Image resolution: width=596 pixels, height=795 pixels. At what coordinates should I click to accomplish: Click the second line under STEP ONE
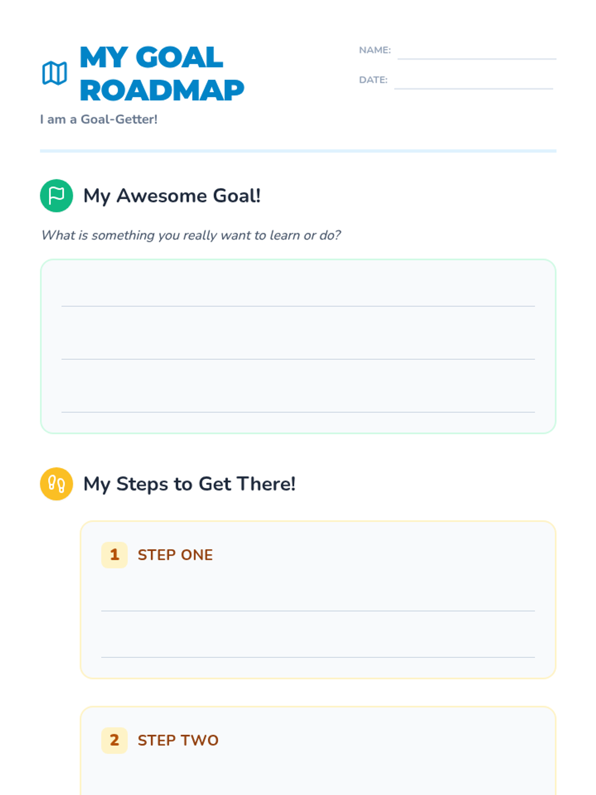[x=318, y=657]
